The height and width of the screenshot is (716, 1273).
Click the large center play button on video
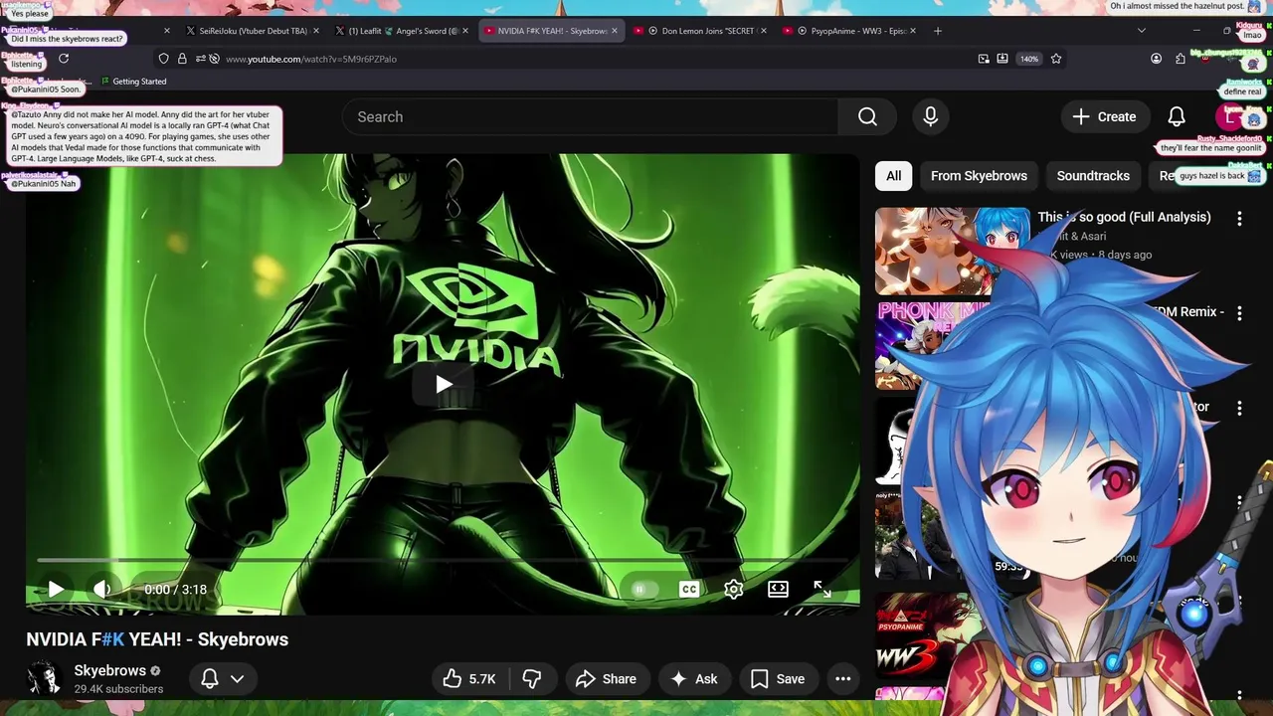tap(444, 385)
